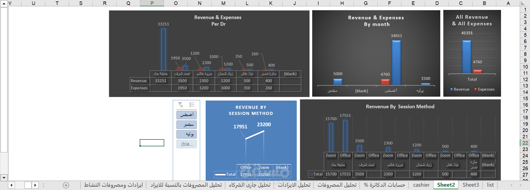The height and width of the screenshot is (190, 530).
Task: Select the "Revenue & Expenses By month" chart title
Action: pyautogui.click(x=376, y=21)
